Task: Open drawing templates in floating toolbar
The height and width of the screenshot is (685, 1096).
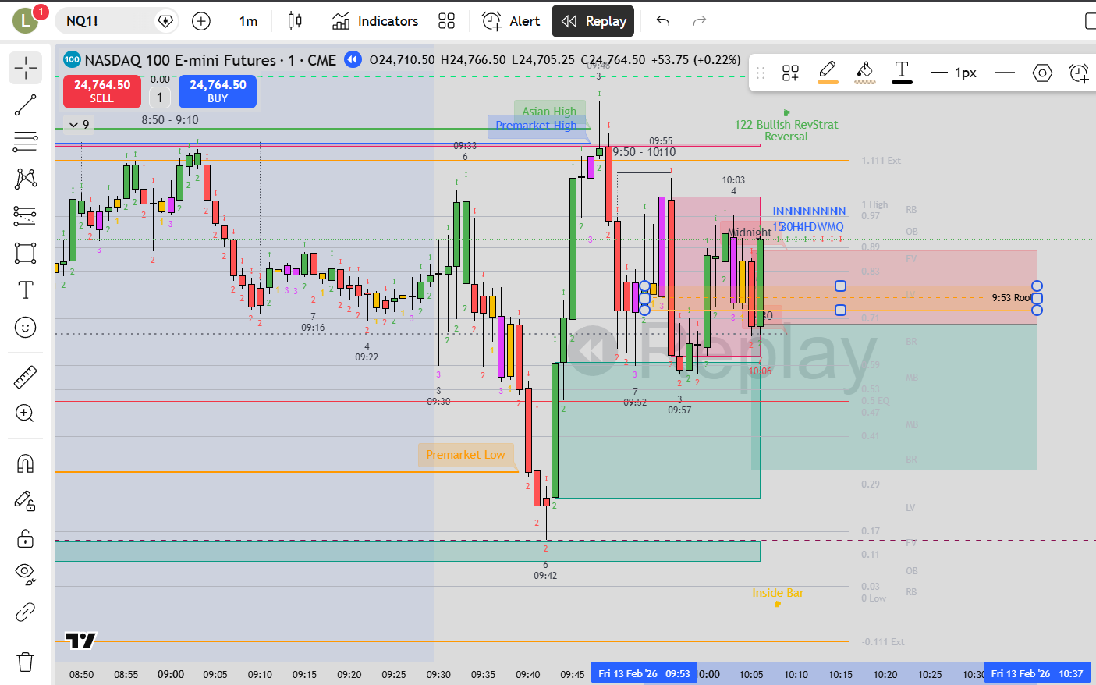Action: 790,73
